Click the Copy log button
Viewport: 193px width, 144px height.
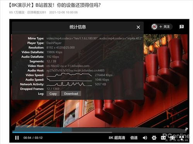(53, 94)
